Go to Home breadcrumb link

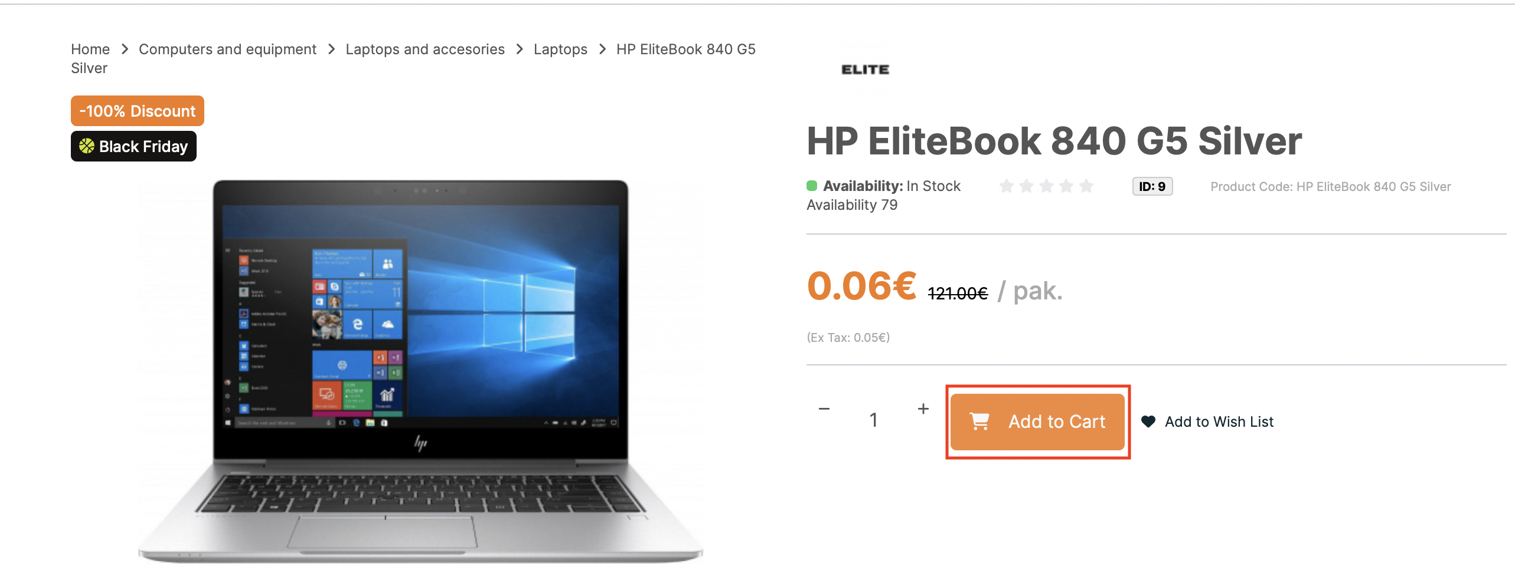point(90,49)
